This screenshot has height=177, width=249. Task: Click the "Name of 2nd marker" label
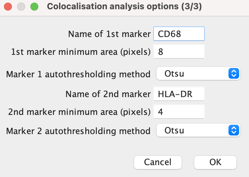click(108, 94)
